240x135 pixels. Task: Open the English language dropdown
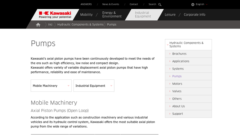200,4
